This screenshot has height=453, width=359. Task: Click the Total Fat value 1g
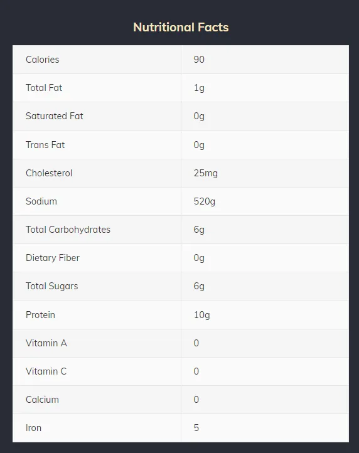(199, 88)
